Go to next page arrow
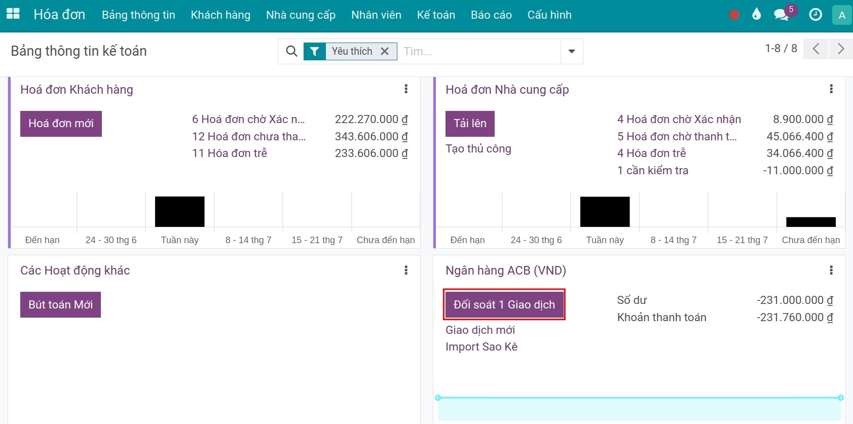This screenshot has height=424, width=853. (x=841, y=49)
